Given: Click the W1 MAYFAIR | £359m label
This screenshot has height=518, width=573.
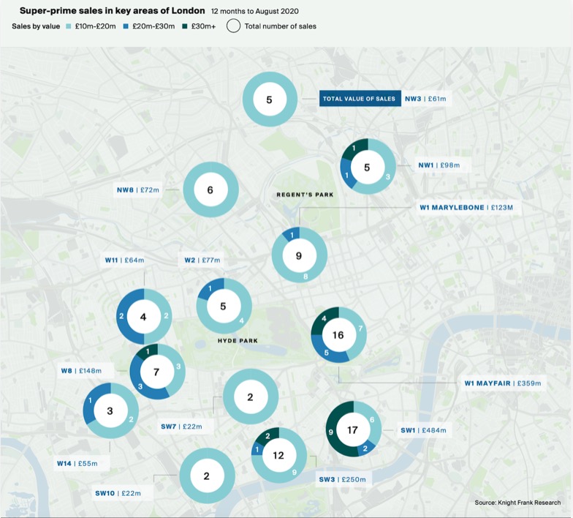Looking at the screenshot, I should (505, 383).
